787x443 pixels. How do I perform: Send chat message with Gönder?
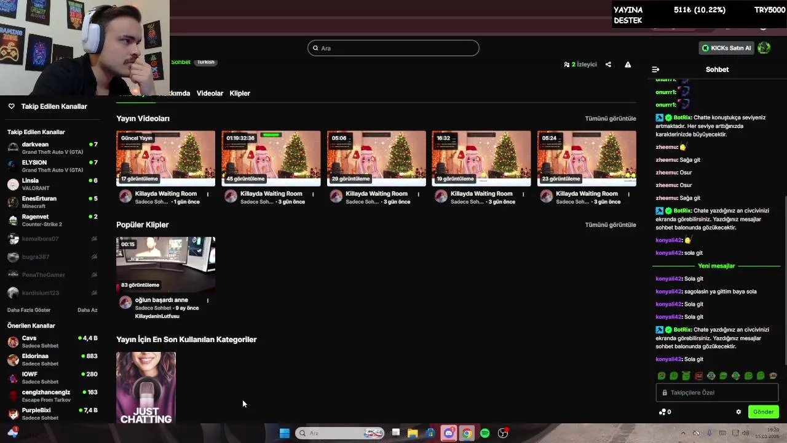[x=763, y=412]
